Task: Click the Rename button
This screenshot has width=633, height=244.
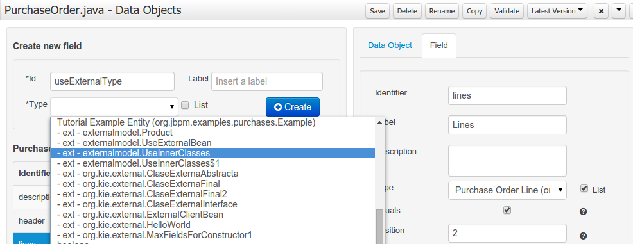Action: (442, 12)
